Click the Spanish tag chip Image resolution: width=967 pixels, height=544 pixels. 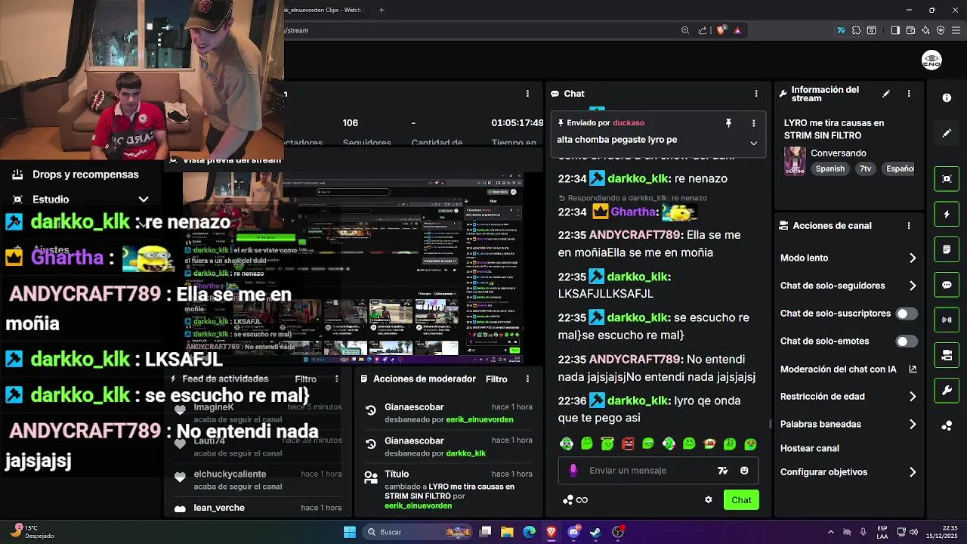[x=830, y=168]
